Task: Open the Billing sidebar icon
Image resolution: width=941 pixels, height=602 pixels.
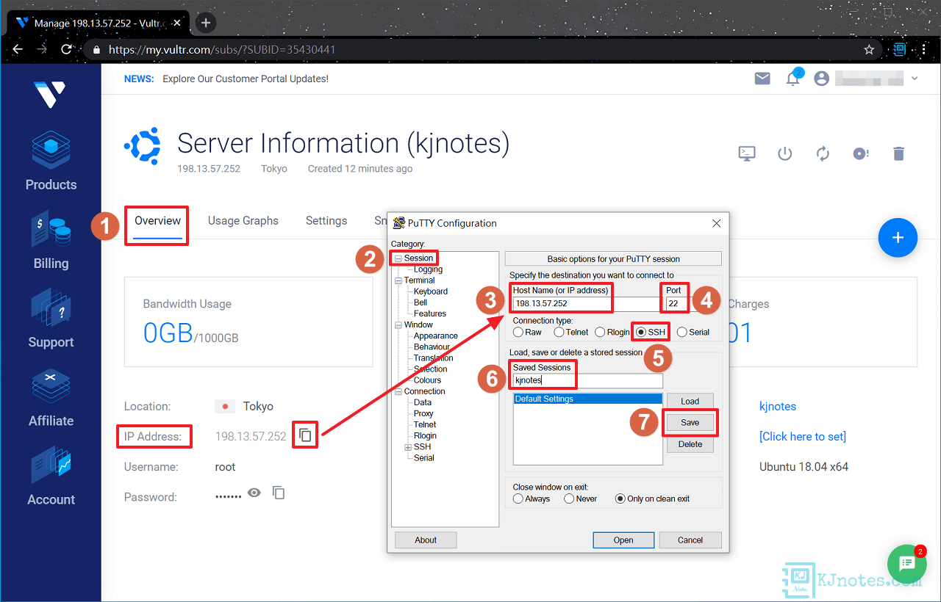Action: (x=51, y=228)
